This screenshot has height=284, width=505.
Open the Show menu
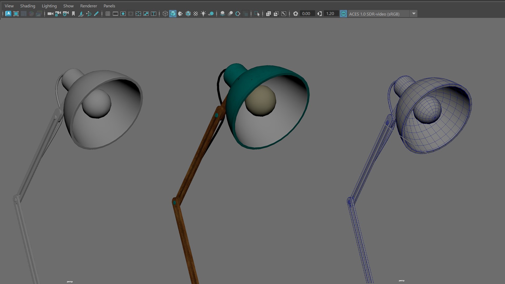point(68,6)
